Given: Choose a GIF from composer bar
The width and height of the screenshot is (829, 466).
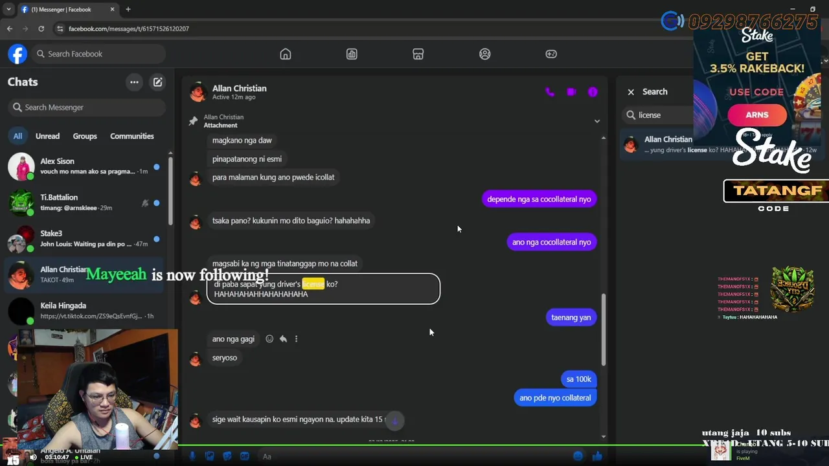Looking at the screenshot, I should click(245, 456).
